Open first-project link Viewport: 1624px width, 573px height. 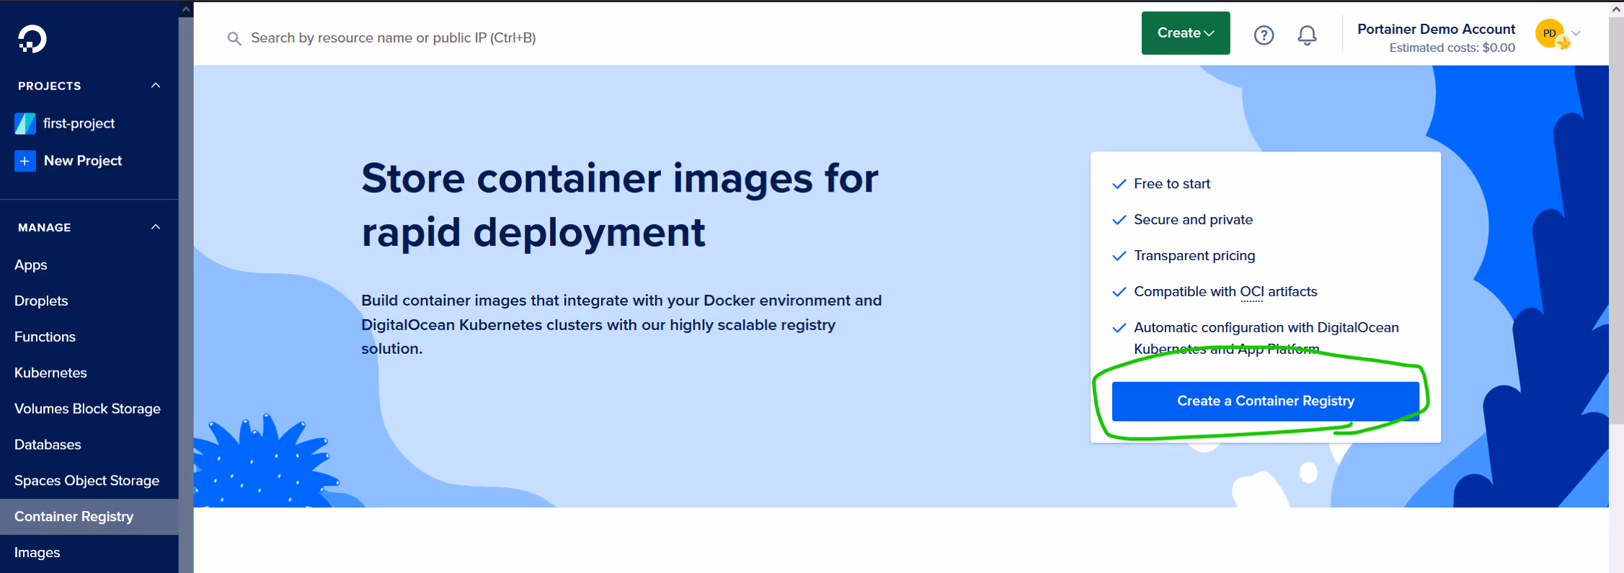coord(79,123)
